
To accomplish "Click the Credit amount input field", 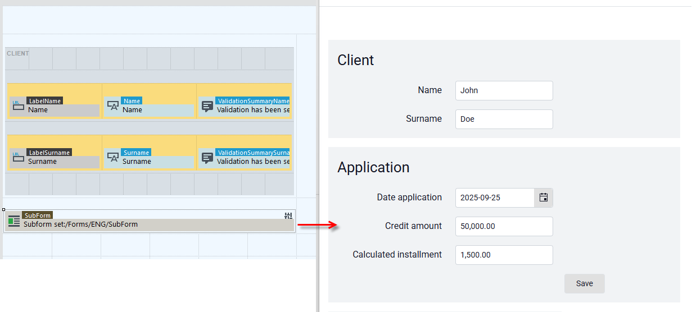I will [504, 226].
